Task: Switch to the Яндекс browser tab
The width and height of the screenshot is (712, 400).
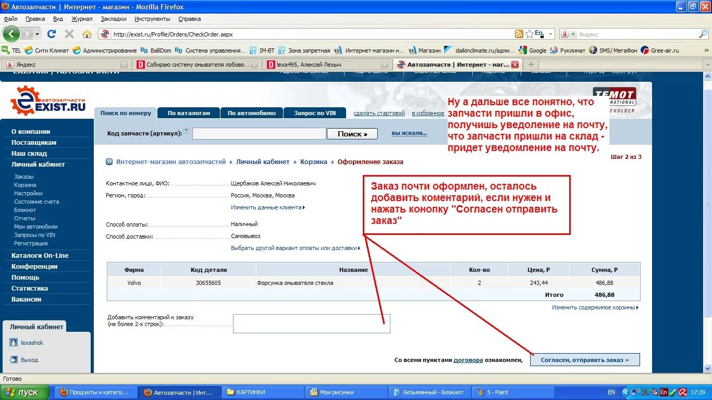Action: tap(66, 65)
